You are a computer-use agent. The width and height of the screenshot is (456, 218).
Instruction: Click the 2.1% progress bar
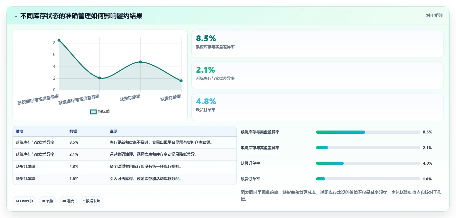(x=368, y=148)
